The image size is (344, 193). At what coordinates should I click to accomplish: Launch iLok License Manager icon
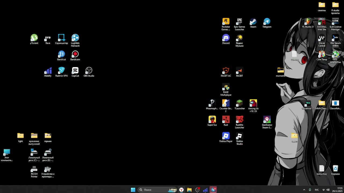coord(335,24)
